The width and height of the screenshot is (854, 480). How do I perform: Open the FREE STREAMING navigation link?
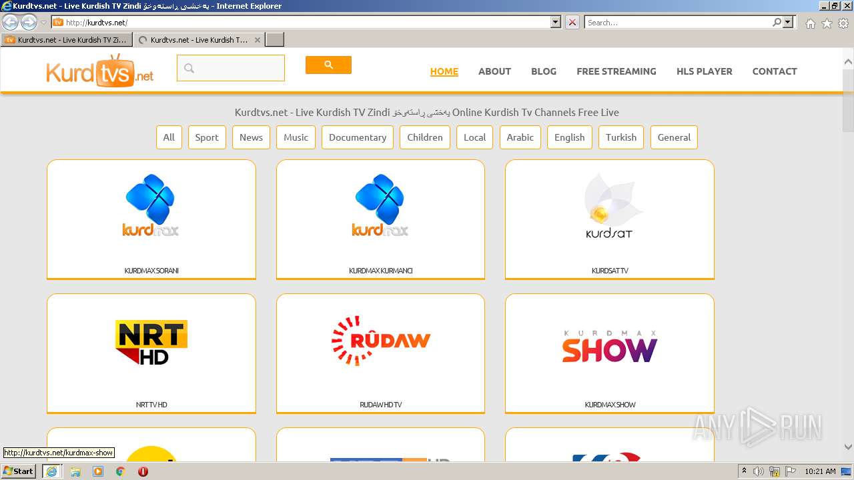(x=616, y=71)
